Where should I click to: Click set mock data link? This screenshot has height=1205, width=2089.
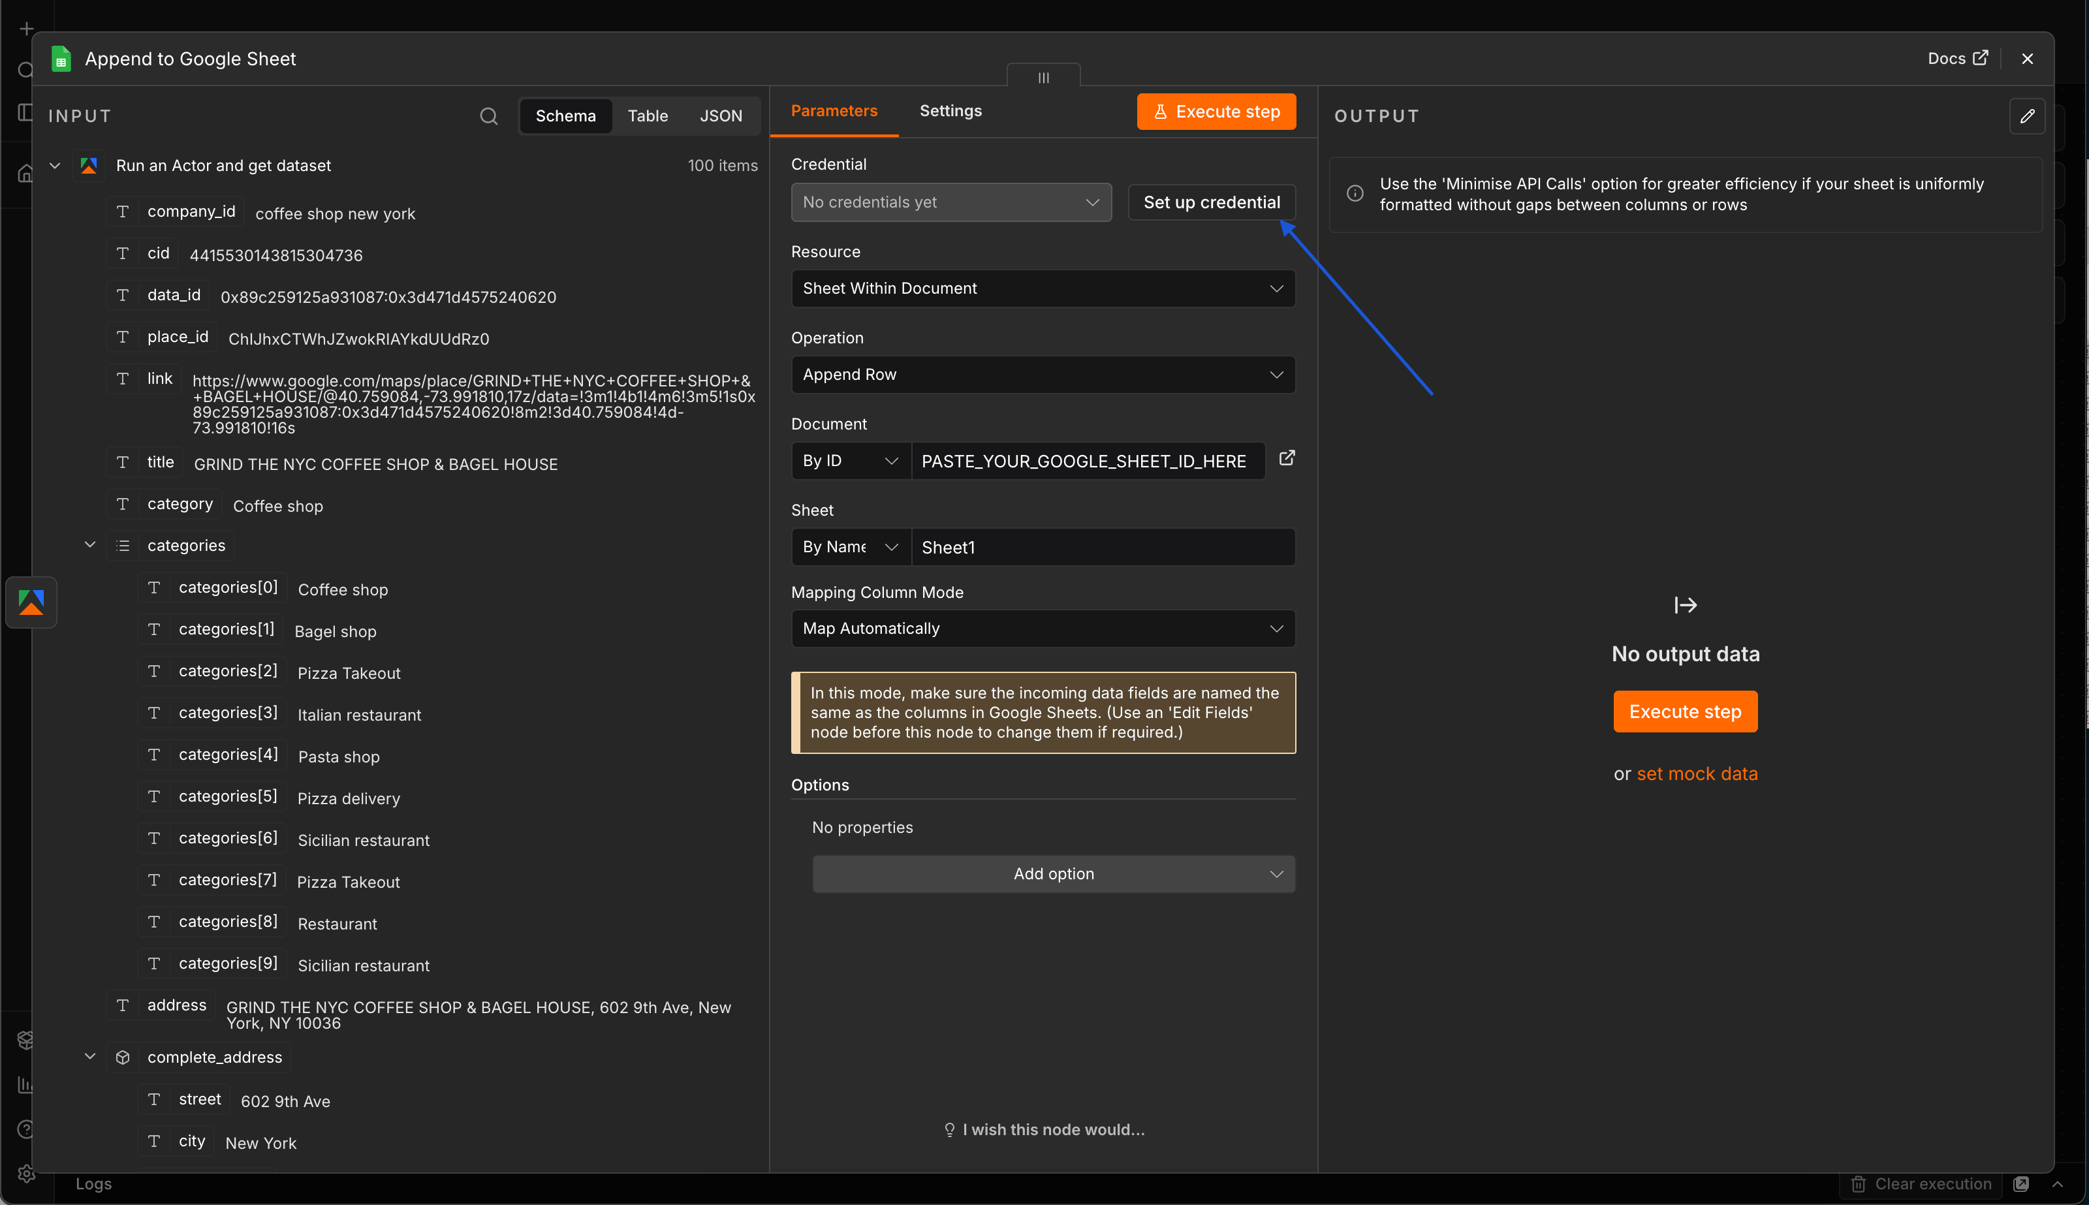1697,774
